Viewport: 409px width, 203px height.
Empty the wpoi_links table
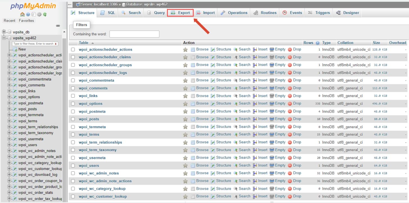point(279,95)
